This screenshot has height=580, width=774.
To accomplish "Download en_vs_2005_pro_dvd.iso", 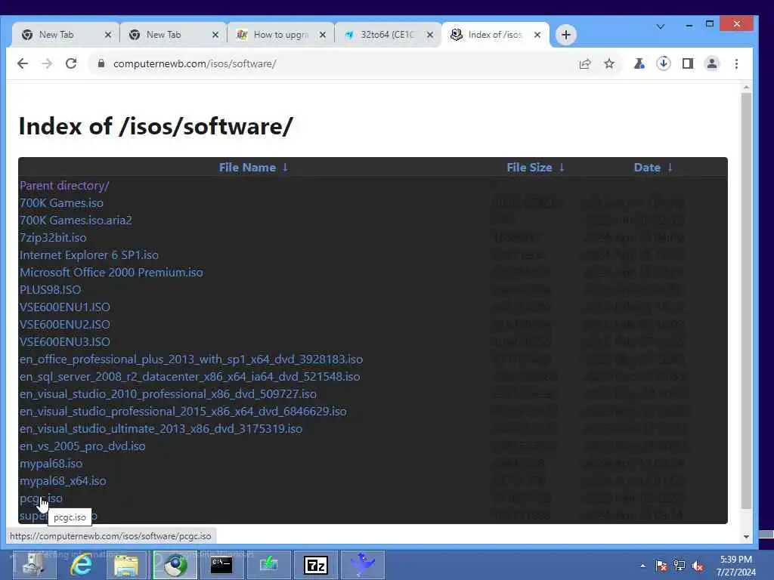I will 82,446.
